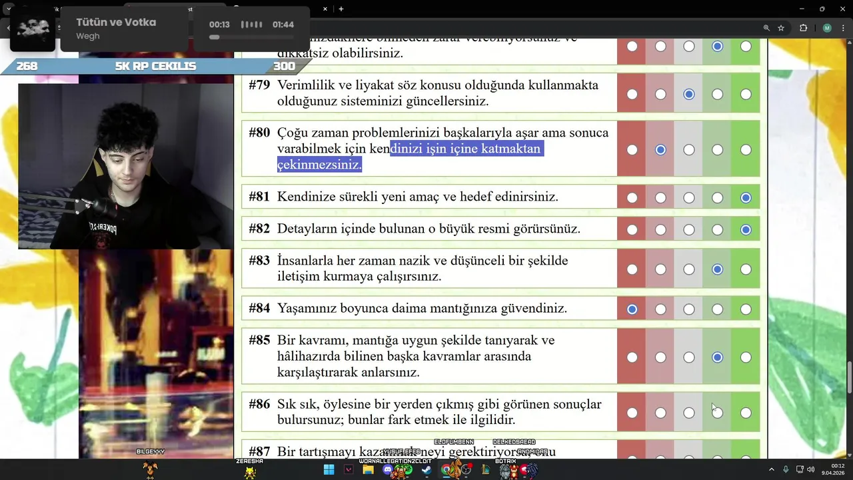Click the page vertical scrollbar thumb
Viewport: 853px width, 480px height.
pyautogui.click(x=849, y=377)
